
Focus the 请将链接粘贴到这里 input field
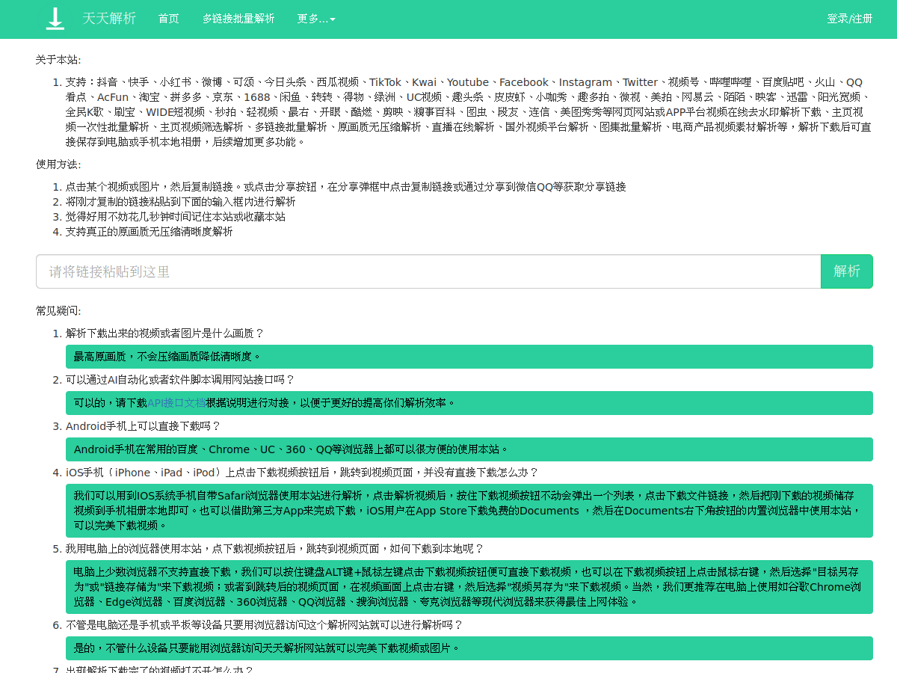click(x=428, y=271)
